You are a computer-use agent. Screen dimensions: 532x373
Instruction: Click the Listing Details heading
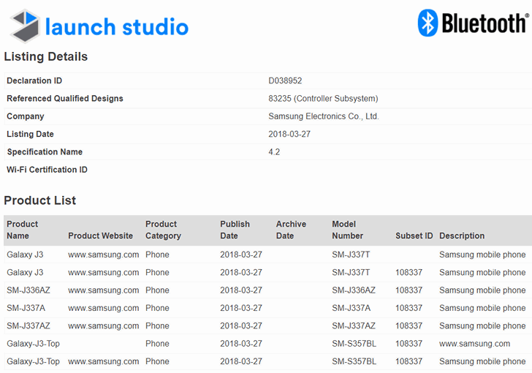click(x=46, y=56)
